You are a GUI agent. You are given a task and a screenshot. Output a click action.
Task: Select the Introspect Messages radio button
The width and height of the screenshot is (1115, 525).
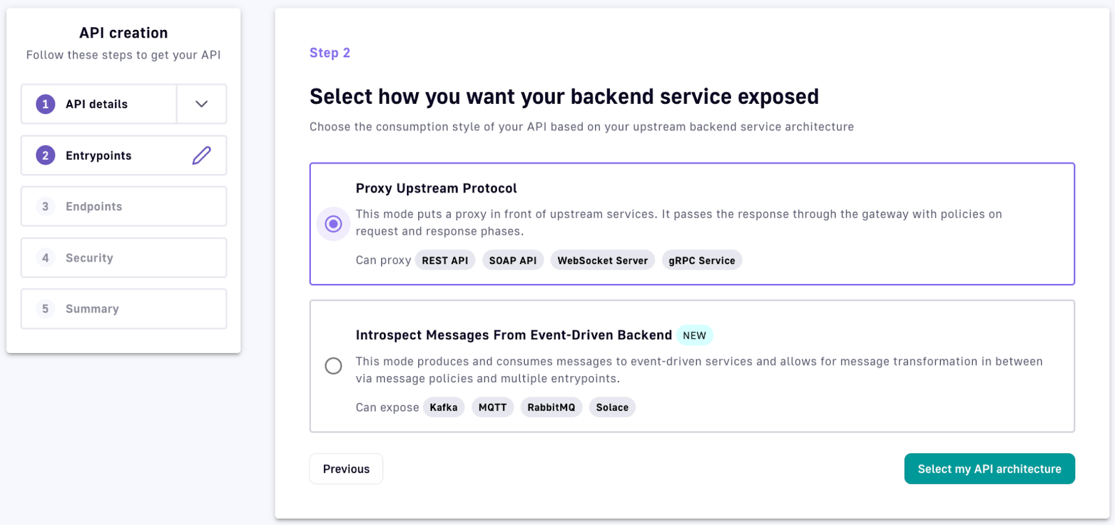point(333,366)
